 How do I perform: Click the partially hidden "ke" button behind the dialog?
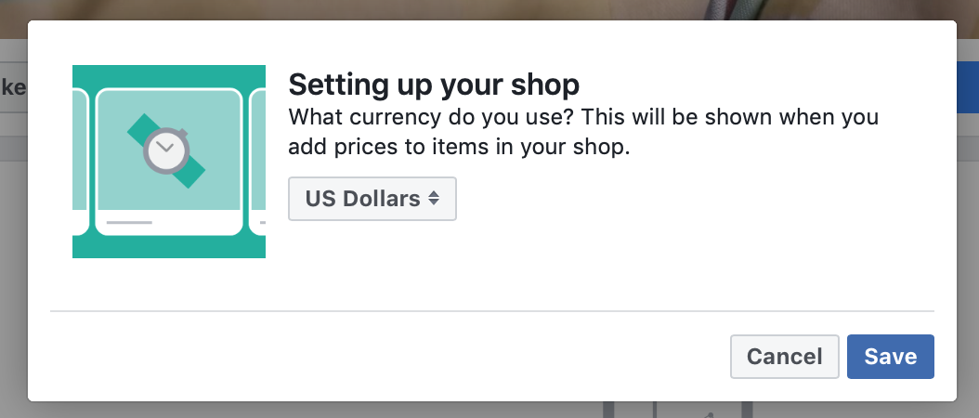point(13,86)
